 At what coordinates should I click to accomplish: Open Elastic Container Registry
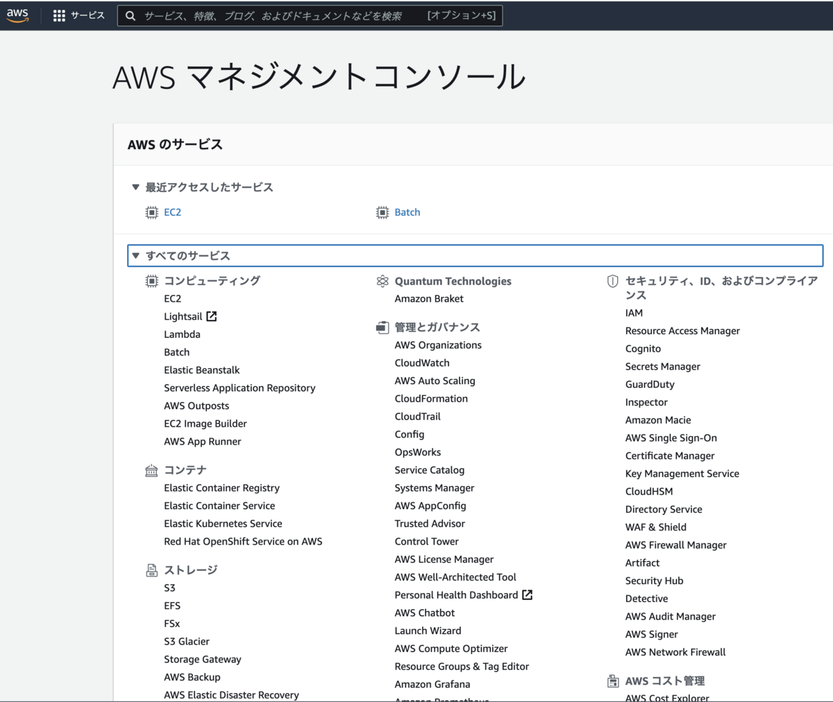(222, 488)
